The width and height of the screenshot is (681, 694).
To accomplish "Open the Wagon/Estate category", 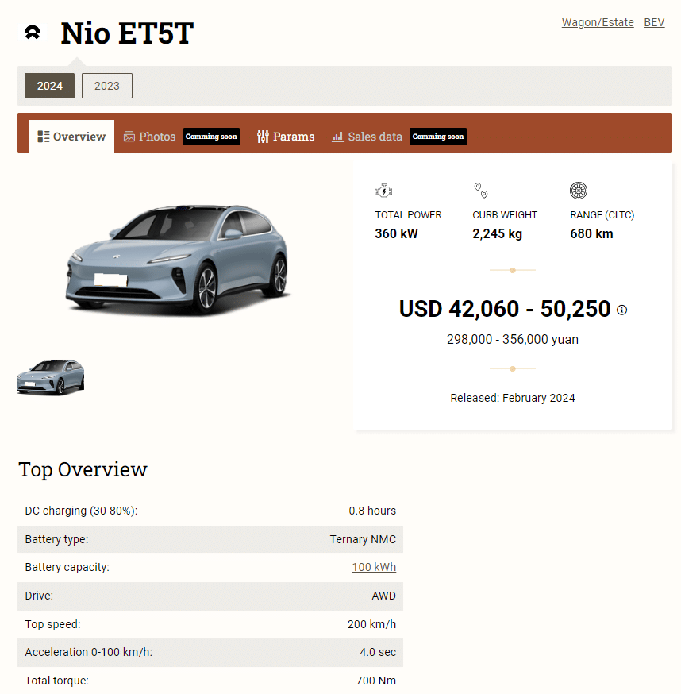I will pos(597,21).
